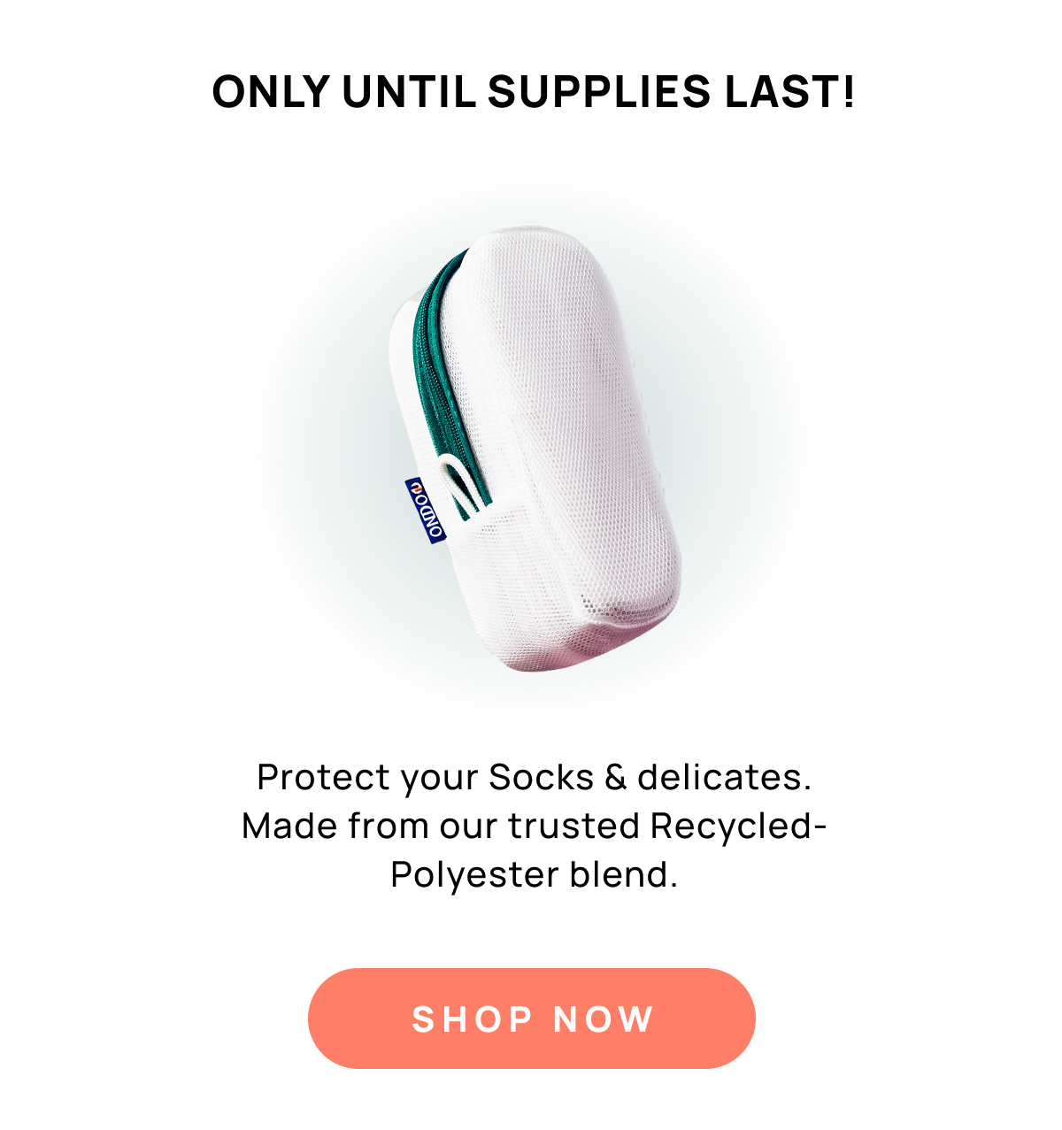Click the coral SHOP NOW button

[x=531, y=1018]
